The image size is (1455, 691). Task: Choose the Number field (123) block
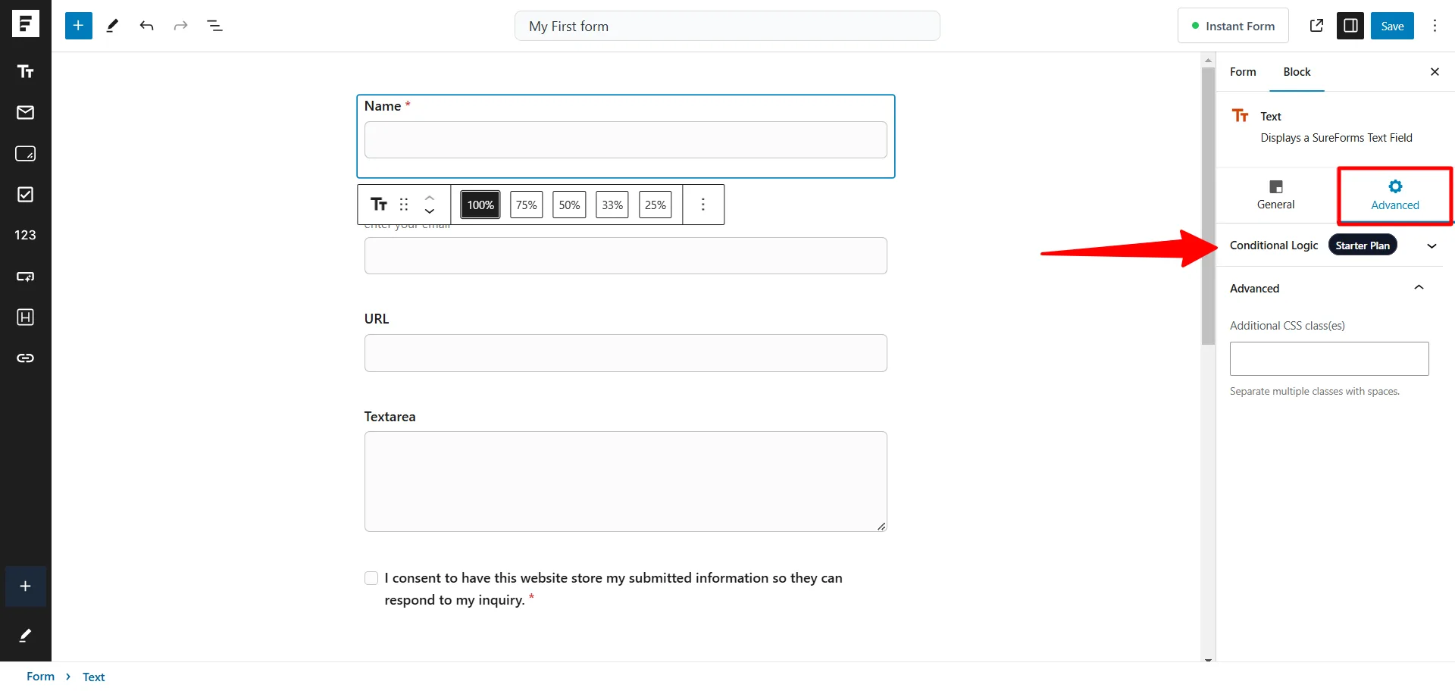(26, 235)
